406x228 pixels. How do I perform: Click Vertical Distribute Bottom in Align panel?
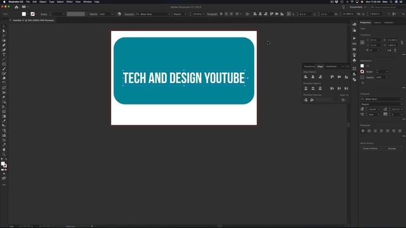(x=320, y=89)
